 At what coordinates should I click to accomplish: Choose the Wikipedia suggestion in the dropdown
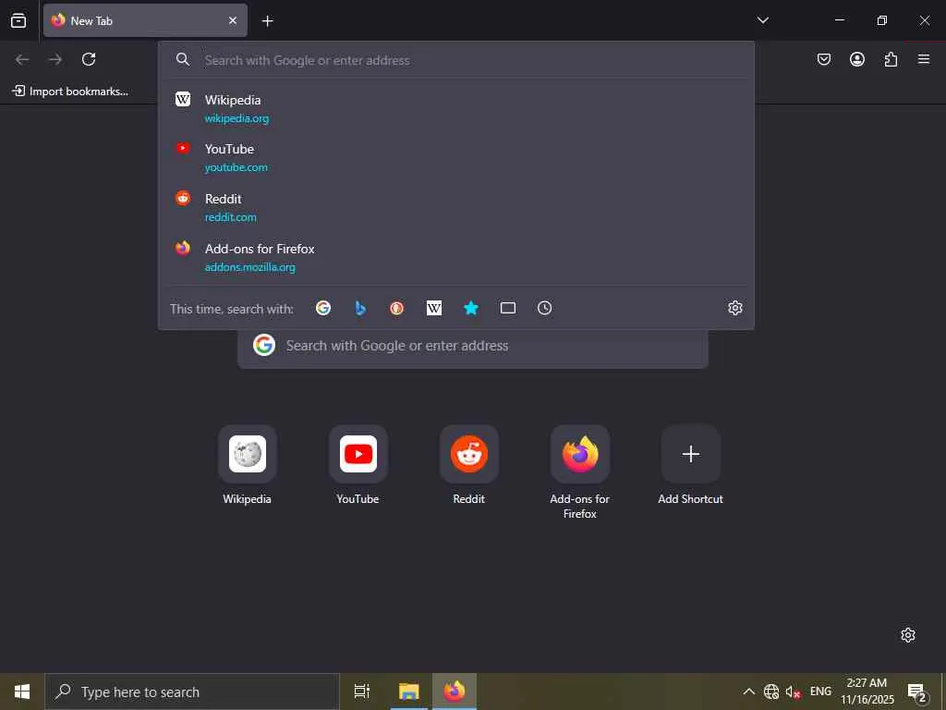pyautogui.click(x=456, y=109)
